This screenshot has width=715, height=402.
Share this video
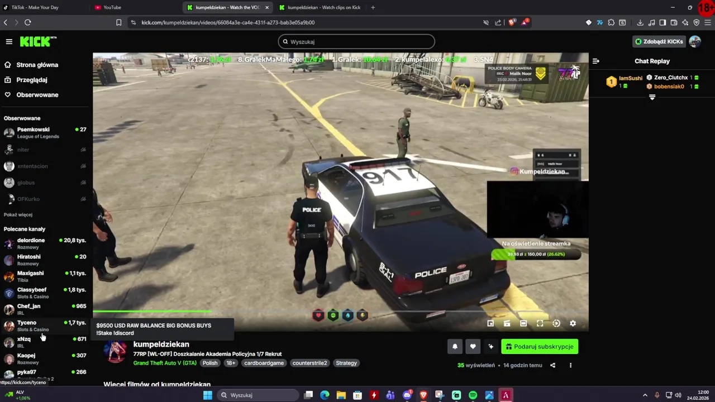click(552, 365)
